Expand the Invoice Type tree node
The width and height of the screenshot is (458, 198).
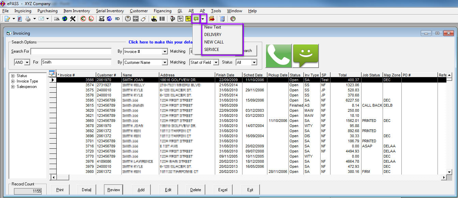pos(13,81)
